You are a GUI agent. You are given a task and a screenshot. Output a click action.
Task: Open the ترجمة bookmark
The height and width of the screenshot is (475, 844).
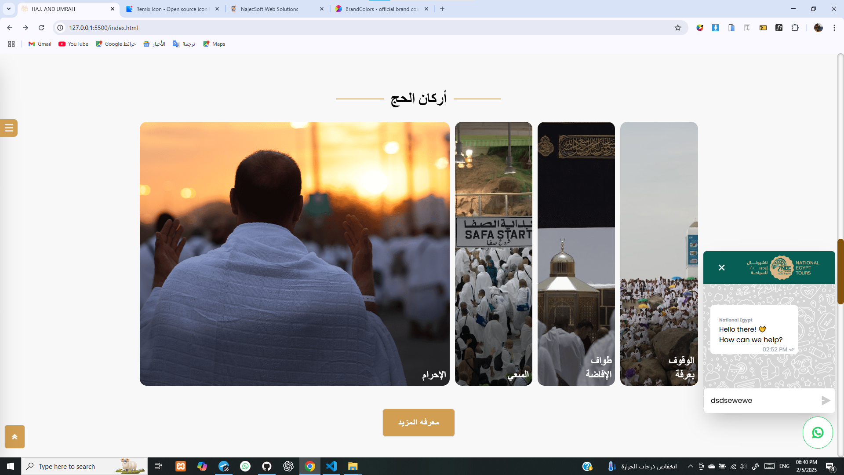pyautogui.click(x=184, y=44)
